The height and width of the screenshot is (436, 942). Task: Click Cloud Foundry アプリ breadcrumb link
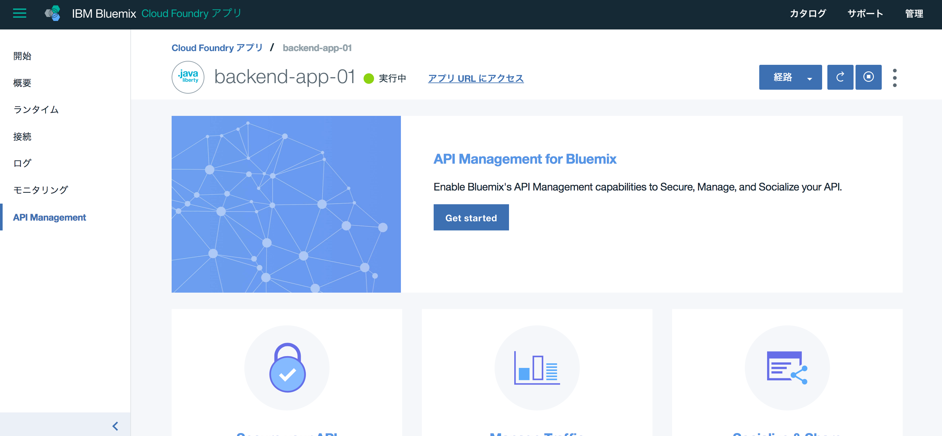pyautogui.click(x=217, y=48)
